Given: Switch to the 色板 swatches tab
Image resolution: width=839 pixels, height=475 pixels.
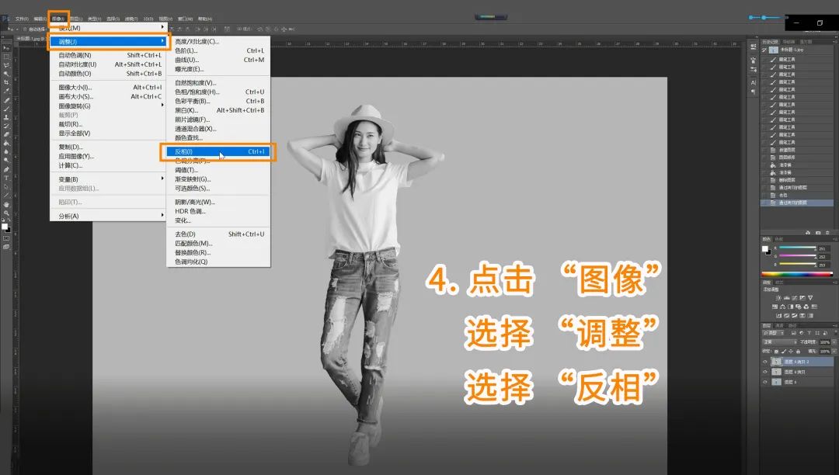Looking at the screenshot, I should [x=778, y=239].
